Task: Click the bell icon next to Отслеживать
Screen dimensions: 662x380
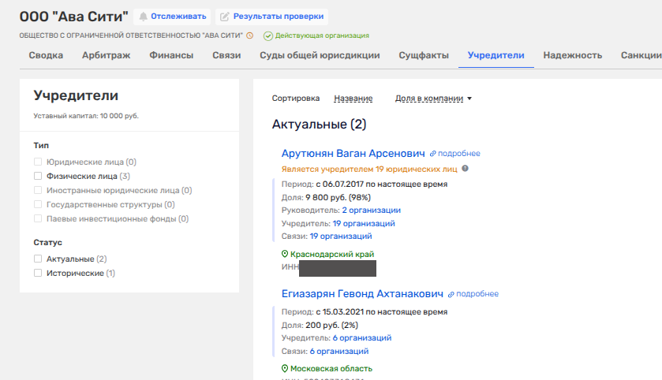Action: [x=144, y=17]
